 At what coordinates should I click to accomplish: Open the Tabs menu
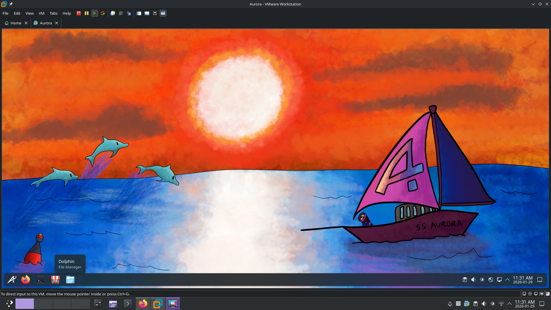pyautogui.click(x=53, y=13)
